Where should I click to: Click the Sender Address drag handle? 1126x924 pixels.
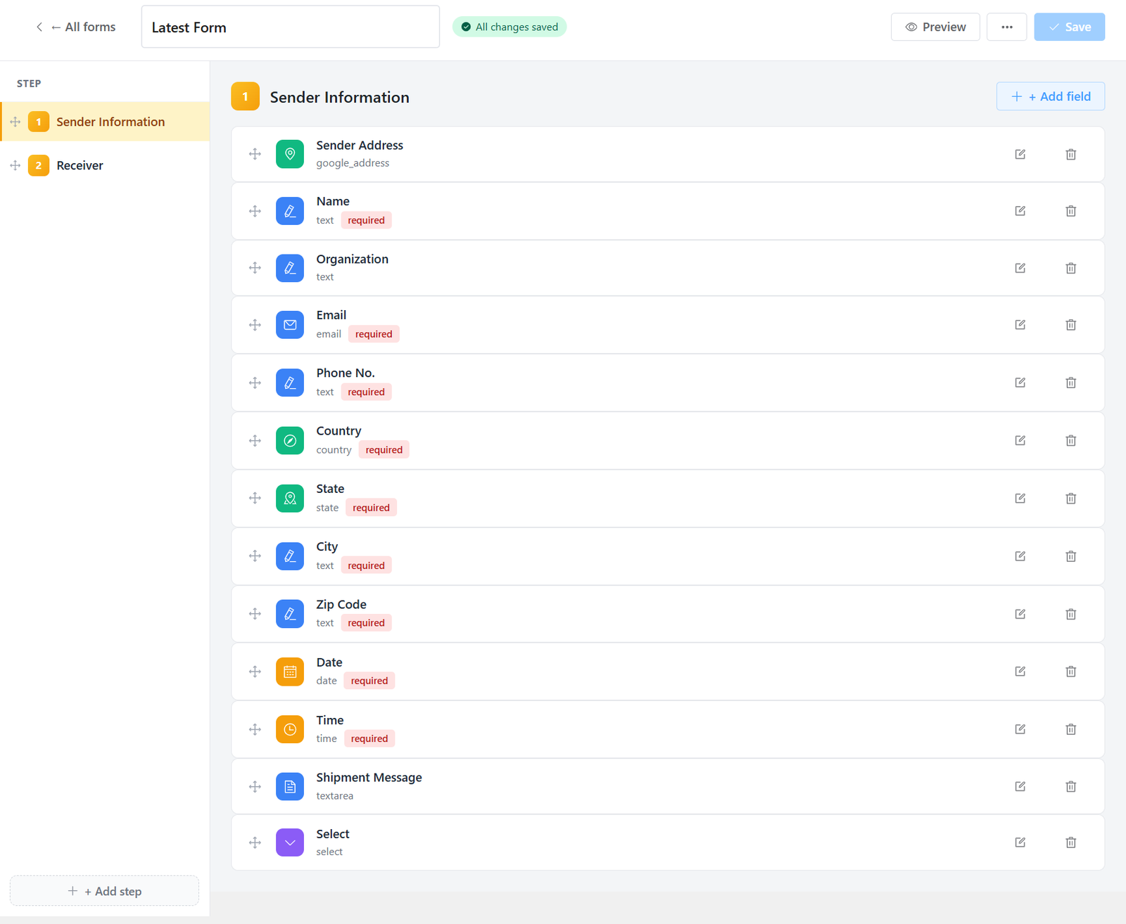[255, 154]
